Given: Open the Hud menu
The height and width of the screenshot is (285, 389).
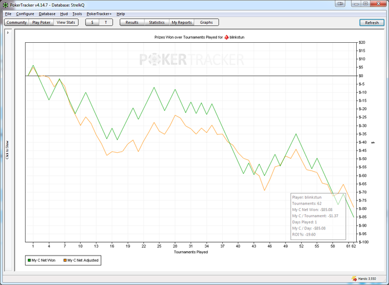Looking at the screenshot, I should coord(64,14).
